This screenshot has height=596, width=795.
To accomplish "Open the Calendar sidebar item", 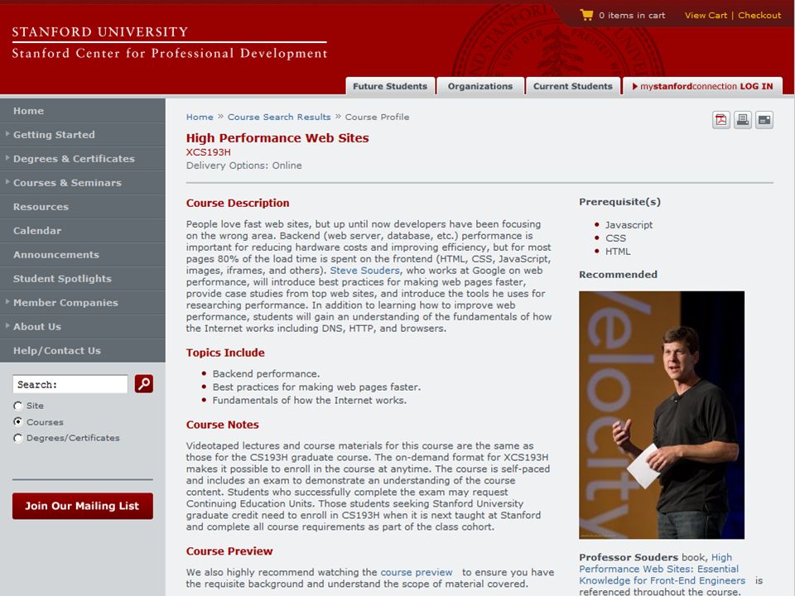I will coord(83,231).
